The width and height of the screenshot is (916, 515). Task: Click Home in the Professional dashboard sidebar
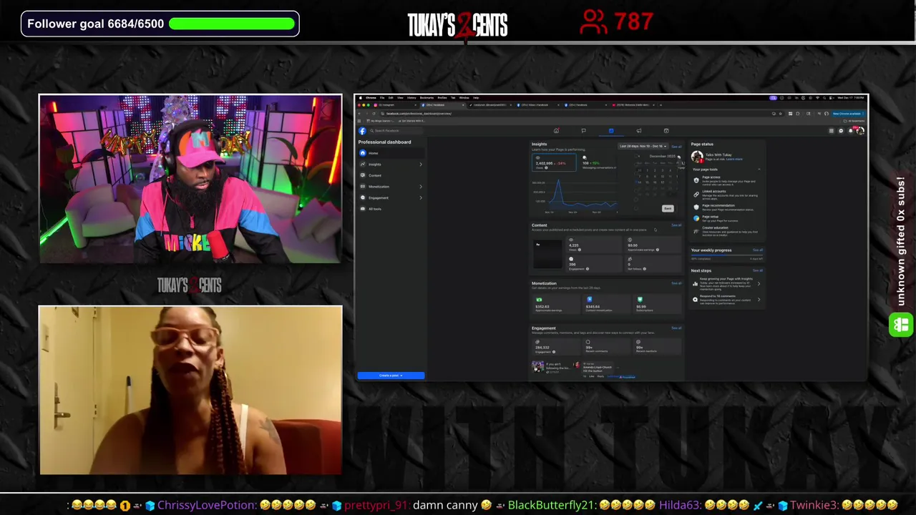coord(391,153)
